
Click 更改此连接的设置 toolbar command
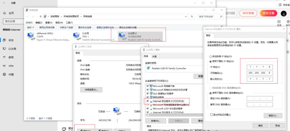click(x=128, y=28)
